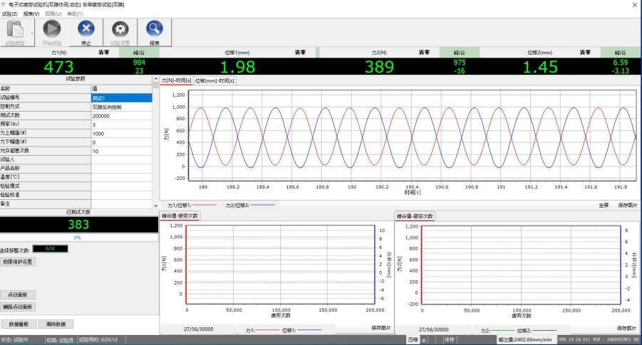Click 全屏 to view chart fullscreen

tap(603, 205)
